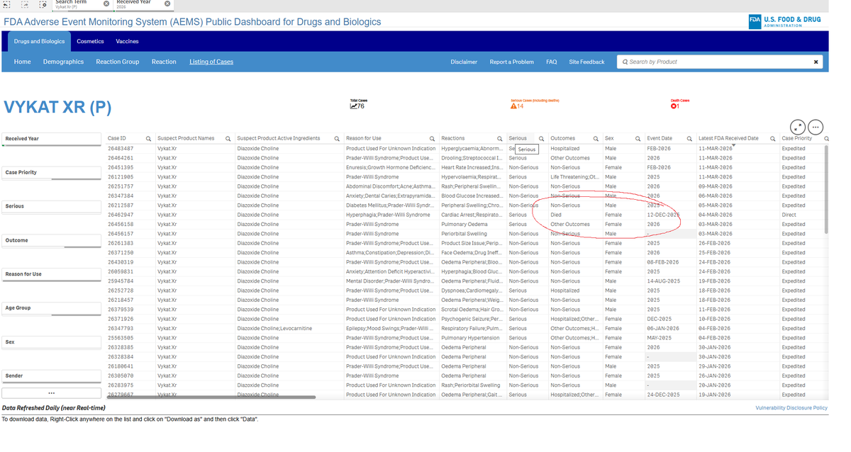Screen dimensions: 851x452
Task: Click the step forward selection icon
Action: point(25,4)
